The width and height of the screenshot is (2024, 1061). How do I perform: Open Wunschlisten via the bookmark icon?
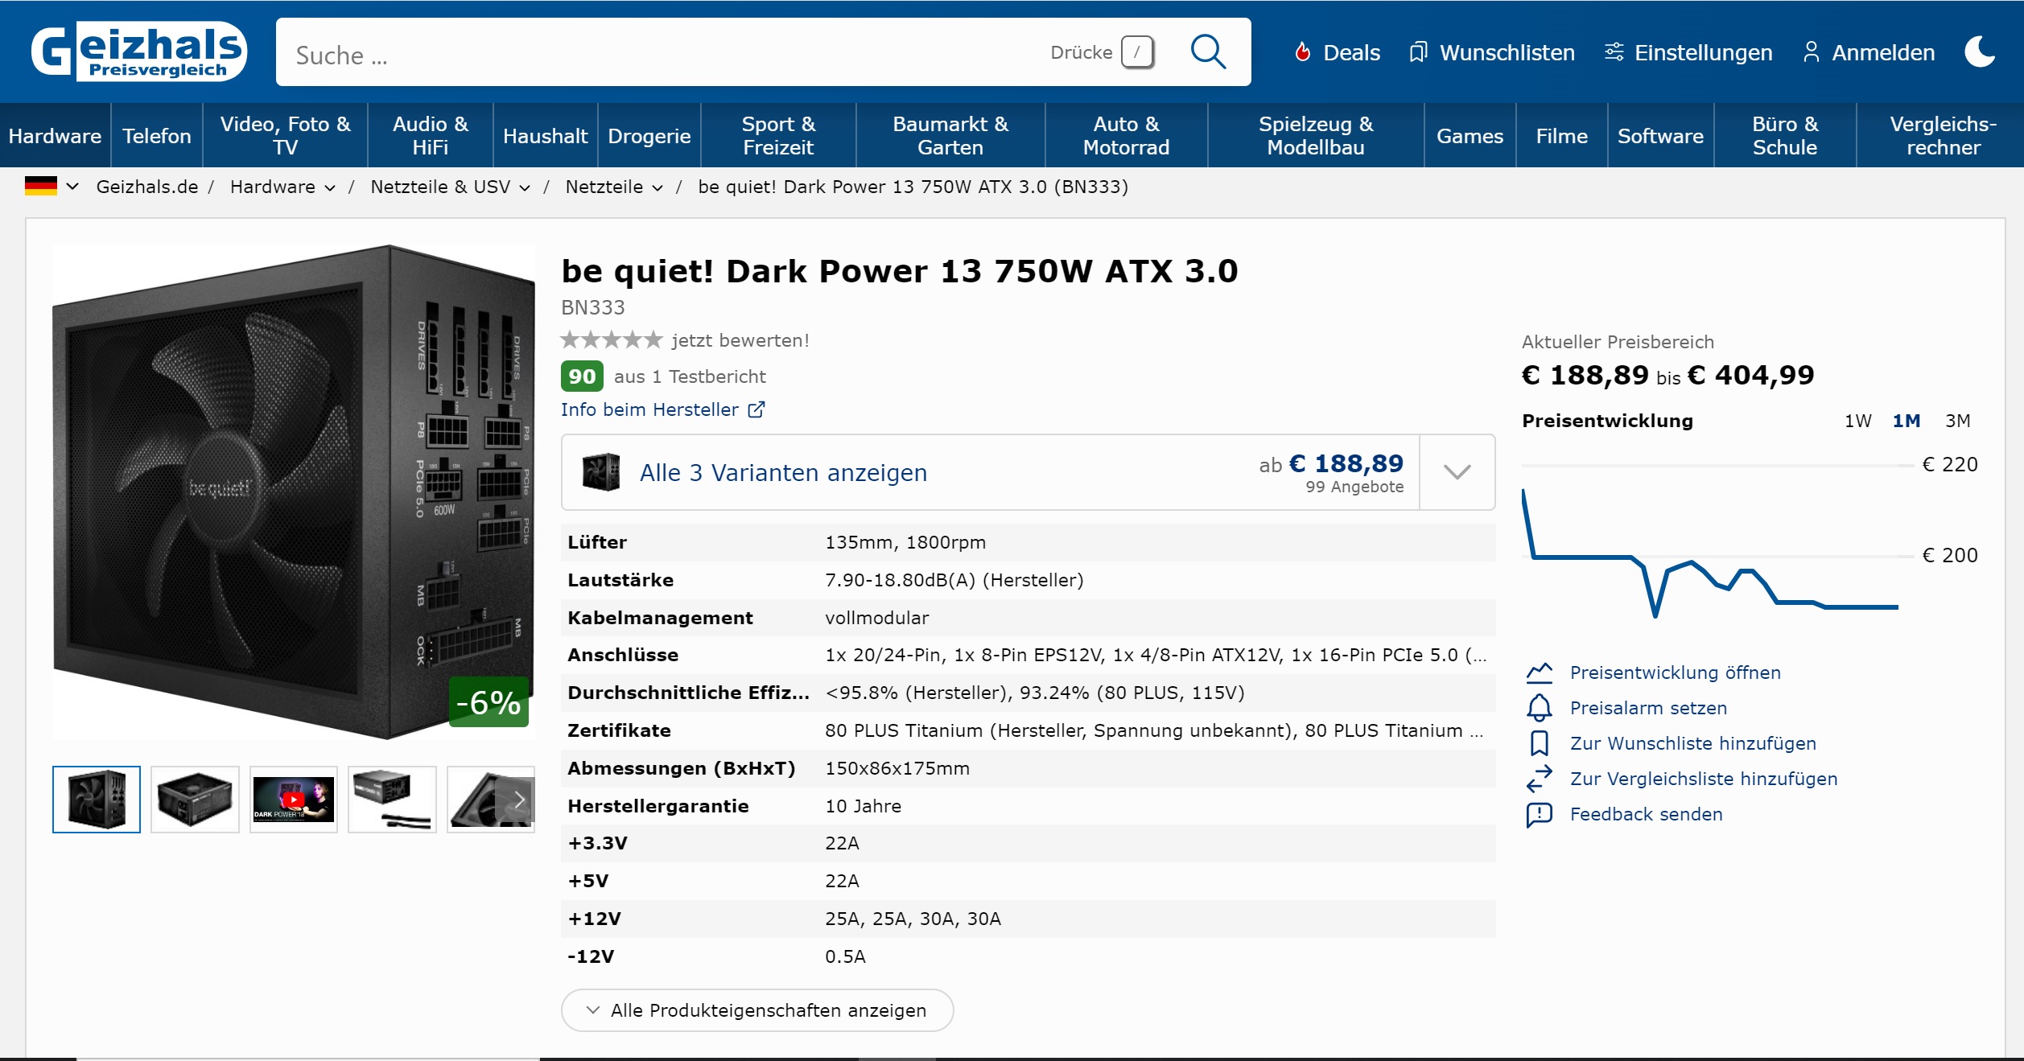tap(1417, 52)
